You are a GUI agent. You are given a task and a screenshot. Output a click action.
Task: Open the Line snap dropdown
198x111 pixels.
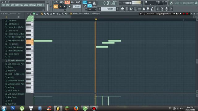point(92,10)
